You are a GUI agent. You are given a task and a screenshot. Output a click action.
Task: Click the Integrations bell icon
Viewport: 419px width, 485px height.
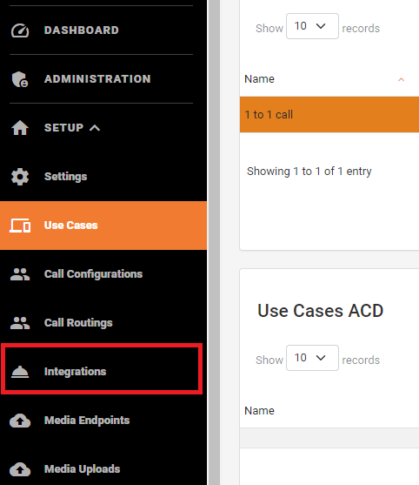point(20,372)
